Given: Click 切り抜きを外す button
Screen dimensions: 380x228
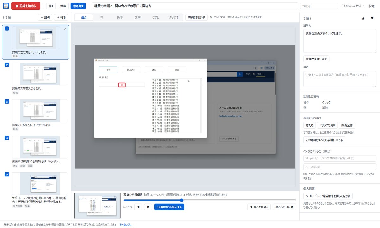Looking at the screenshot, I should click(197, 17).
